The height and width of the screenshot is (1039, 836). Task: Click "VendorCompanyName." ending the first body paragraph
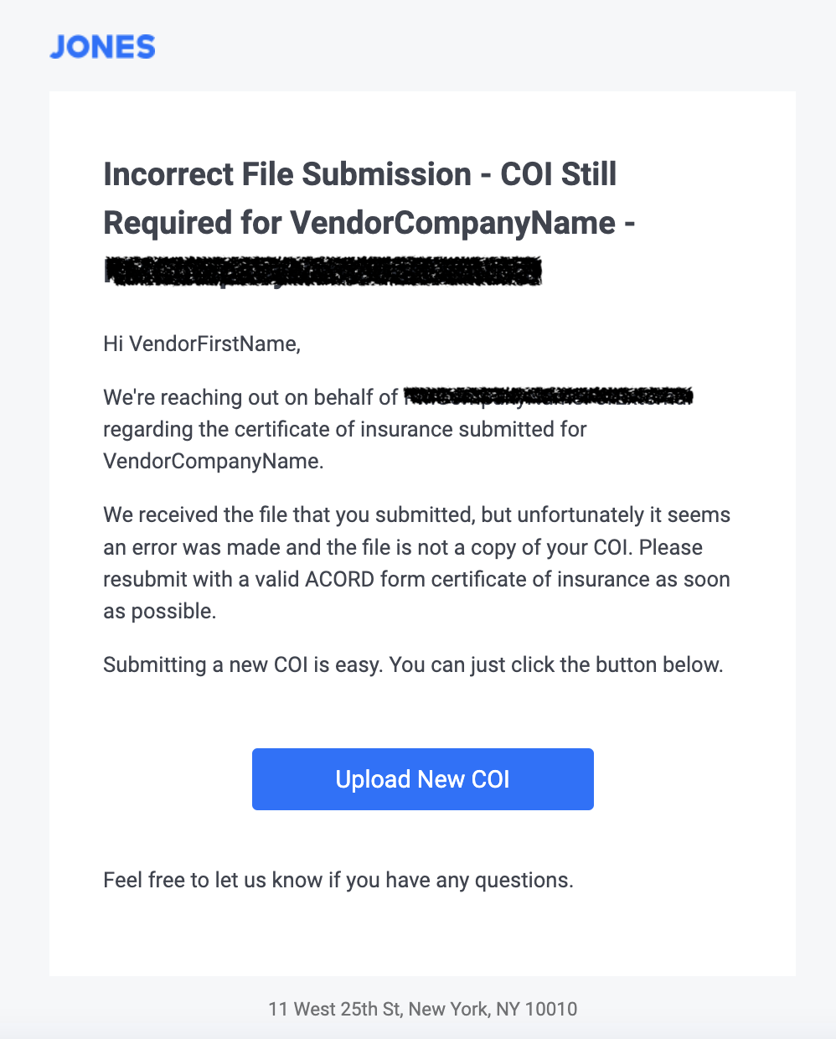point(213,461)
